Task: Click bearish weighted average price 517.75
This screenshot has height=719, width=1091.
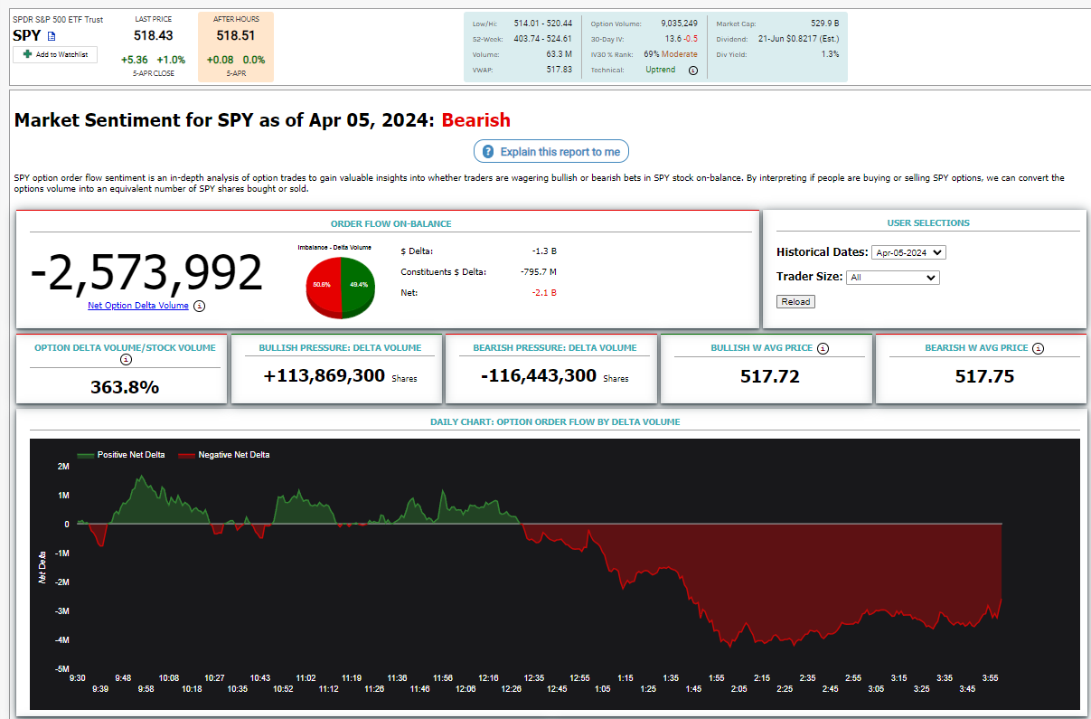Action: pyautogui.click(x=985, y=376)
